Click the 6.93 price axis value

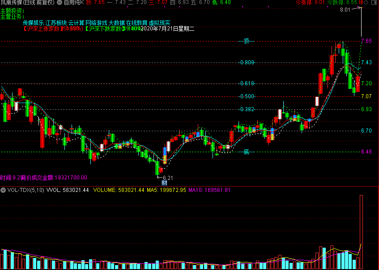[x=366, y=109]
